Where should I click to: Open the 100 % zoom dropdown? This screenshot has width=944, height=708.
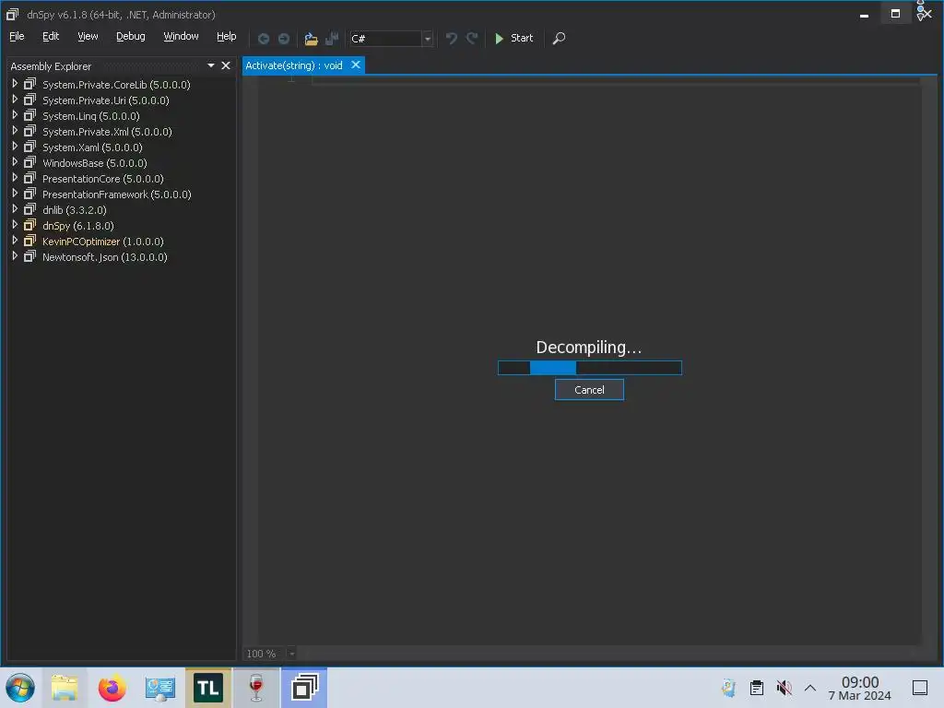(x=291, y=654)
